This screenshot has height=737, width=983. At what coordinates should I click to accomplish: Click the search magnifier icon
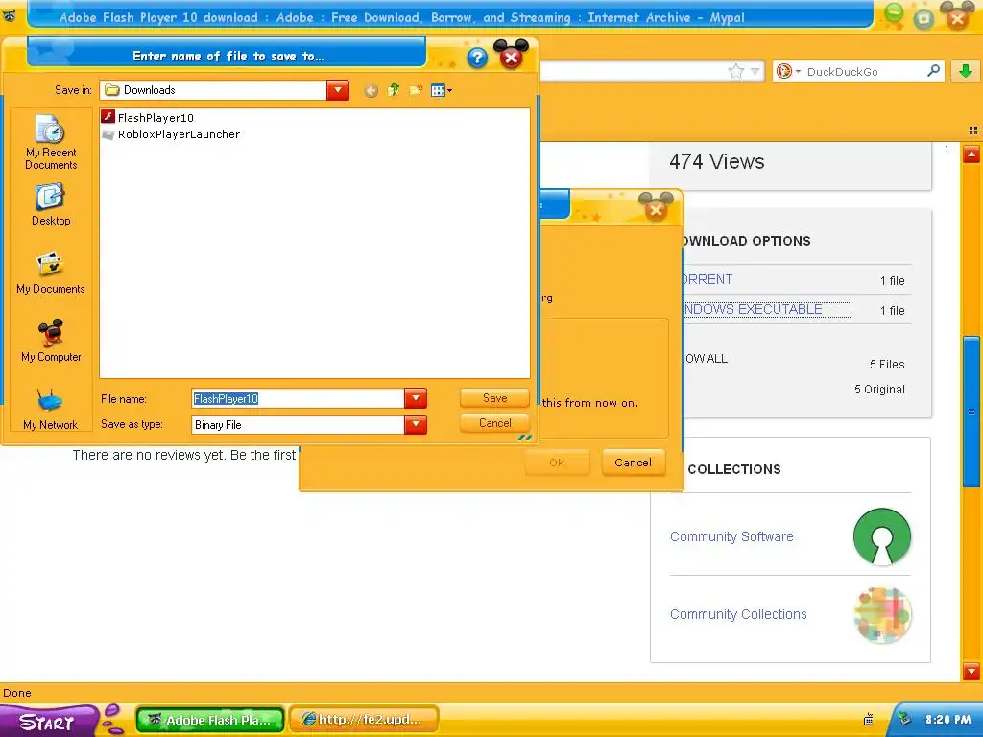[x=933, y=71]
